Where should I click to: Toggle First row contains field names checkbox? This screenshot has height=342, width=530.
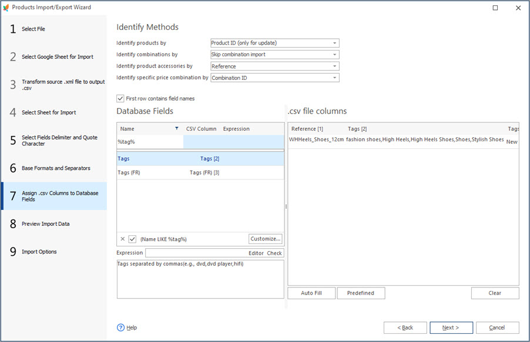(120, 99)
